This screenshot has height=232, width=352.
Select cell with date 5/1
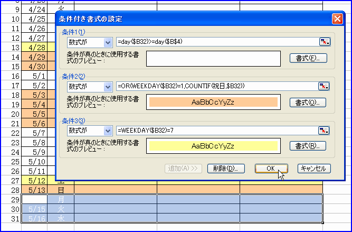(x=34, y=76)
